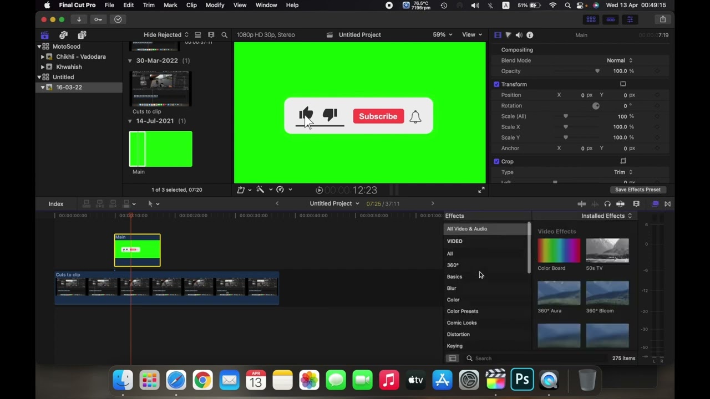Collapse the MotoSood library
710x399 pixels.
pyautogui.click(x=39, y=47)
